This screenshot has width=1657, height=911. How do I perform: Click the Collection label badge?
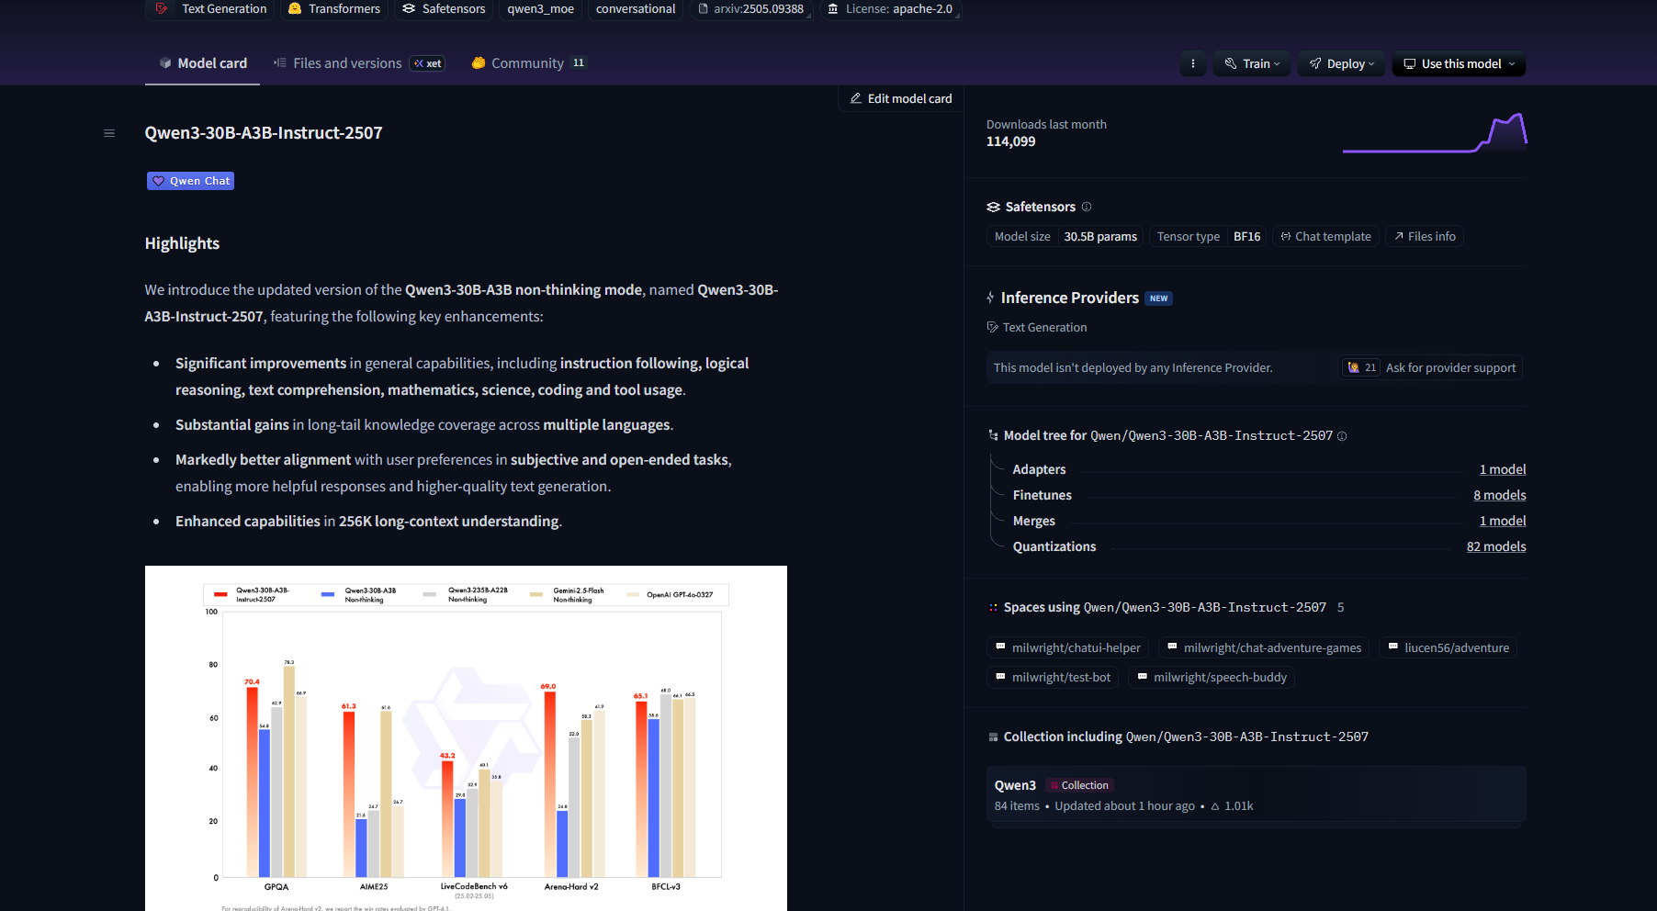point(1078,786)
